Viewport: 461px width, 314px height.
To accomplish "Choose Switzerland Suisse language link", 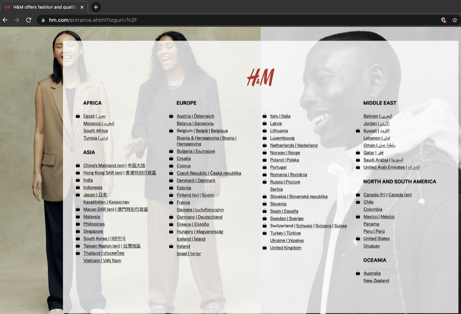I will point(341,225).
